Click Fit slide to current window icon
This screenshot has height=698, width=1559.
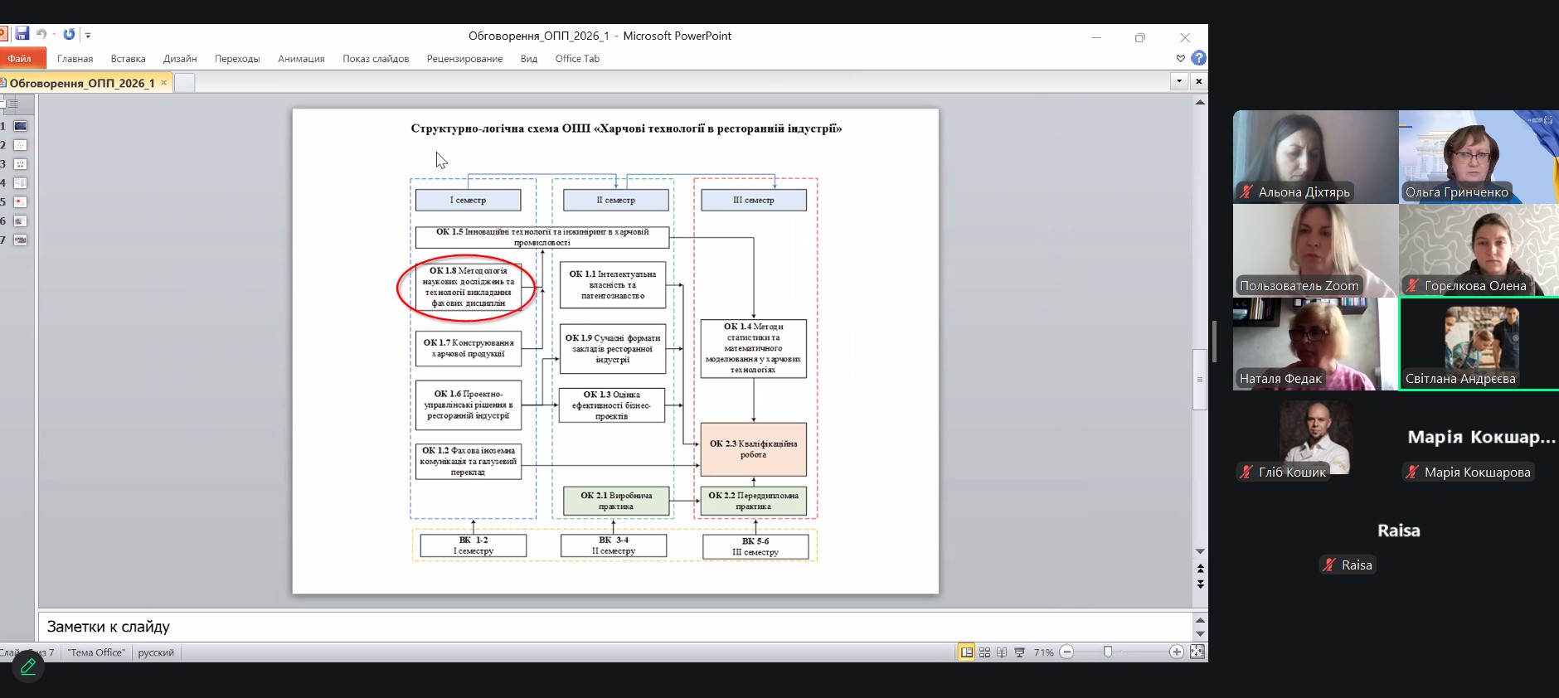tap(1197, 652)
